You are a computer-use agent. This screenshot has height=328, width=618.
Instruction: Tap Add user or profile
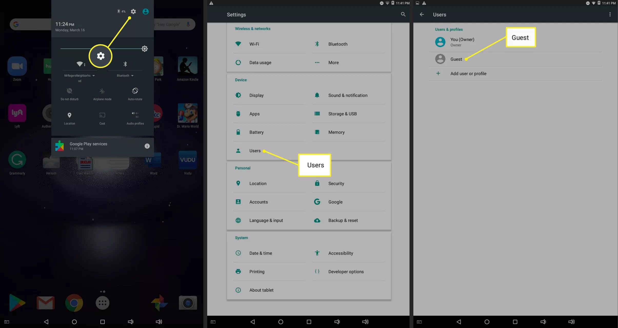click(468, 74)
